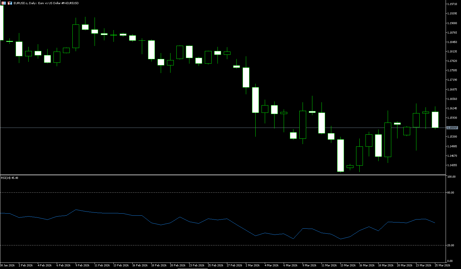Click the 2 Mar 2026 date label

click(x=252, y=265)
